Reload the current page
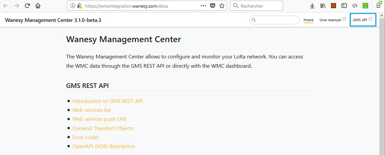Viewport: 385px width, 155px height. click(28, 6)
